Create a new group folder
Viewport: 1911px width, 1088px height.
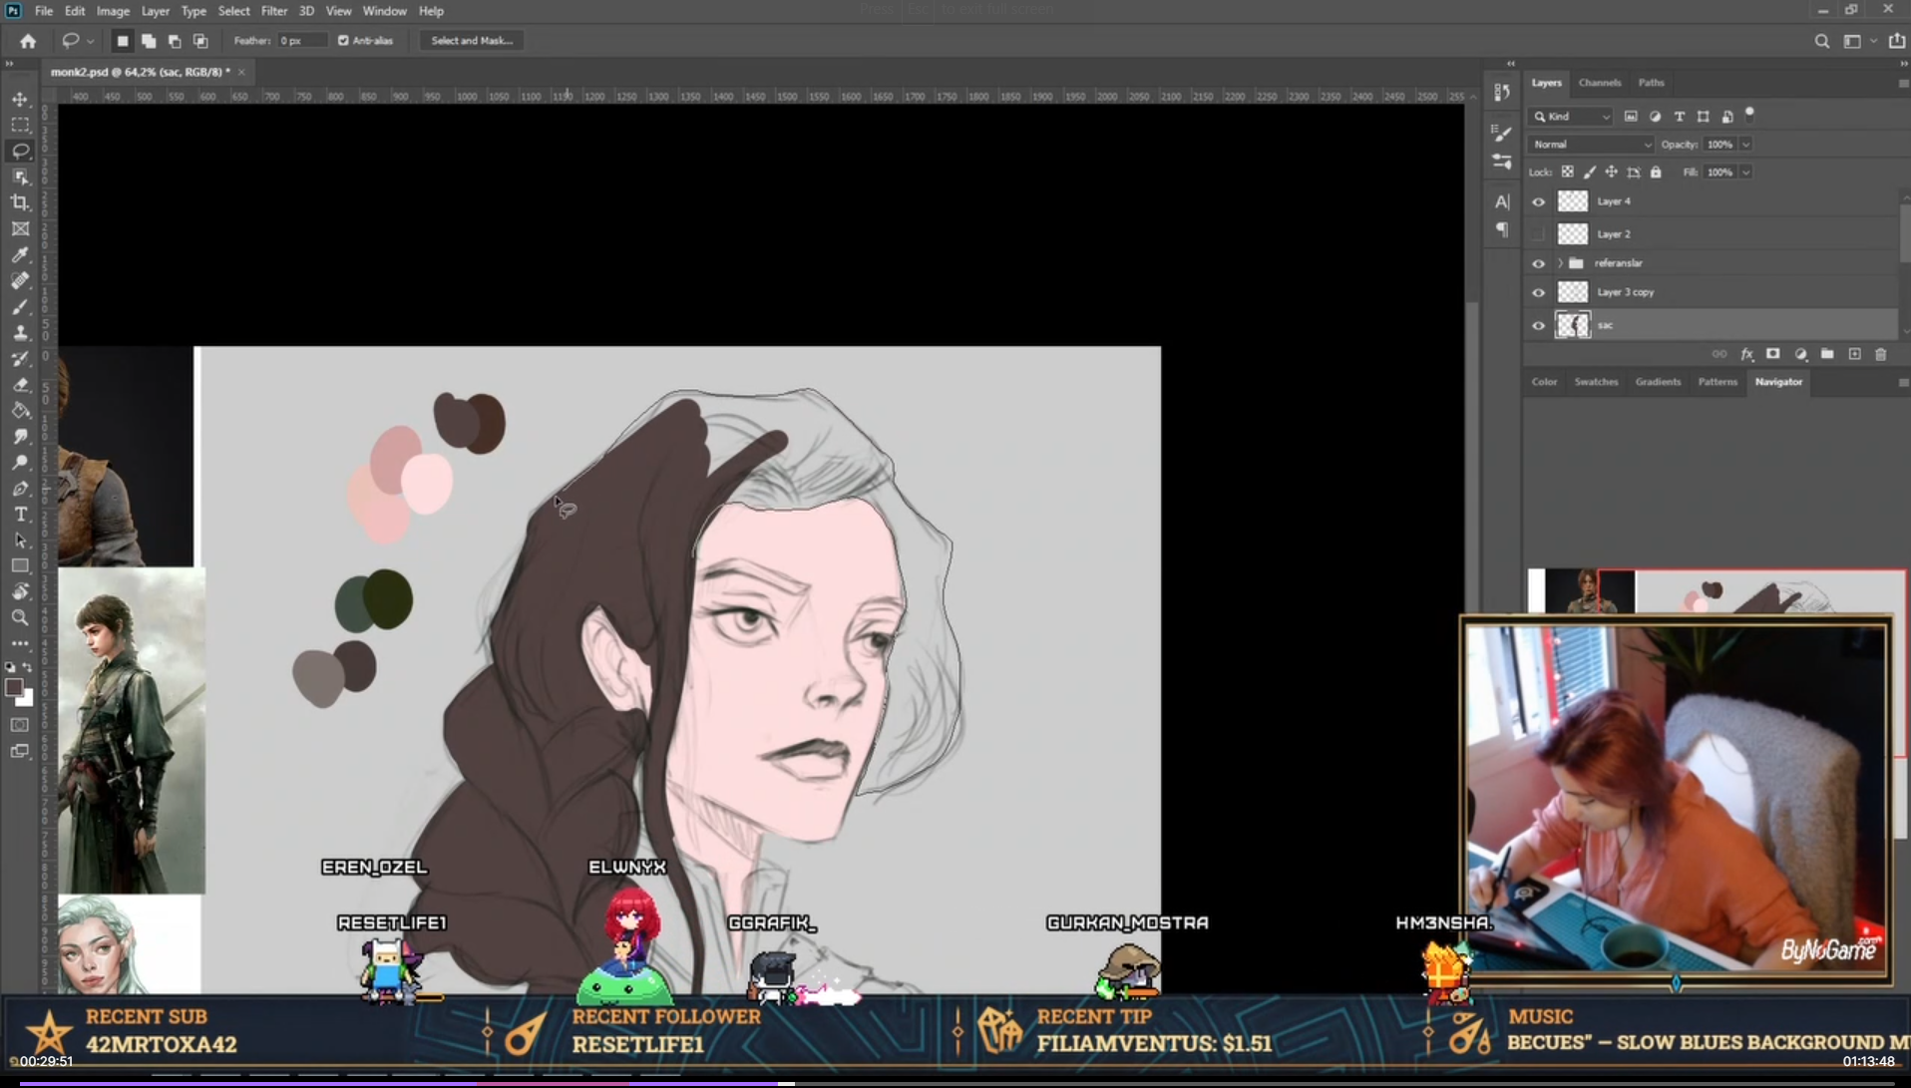[1827, 354]
